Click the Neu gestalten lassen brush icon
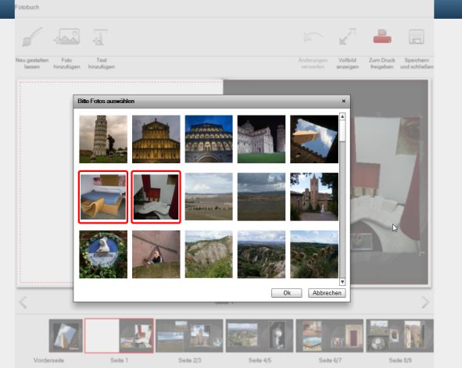 click(32, 37)
